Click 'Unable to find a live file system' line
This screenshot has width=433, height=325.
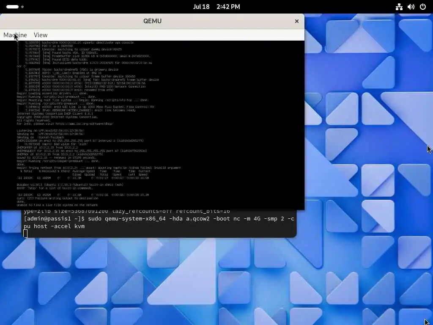pyautogui.click(x=57, y=205)
